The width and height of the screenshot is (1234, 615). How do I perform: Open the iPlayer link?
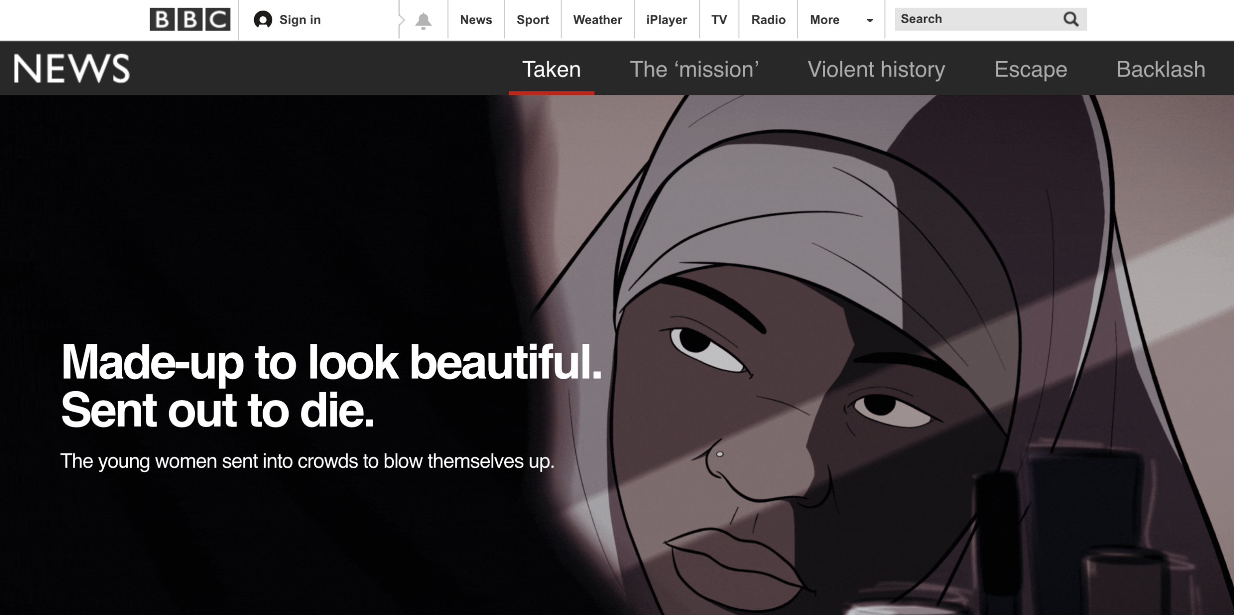click(x=666, y=20)
